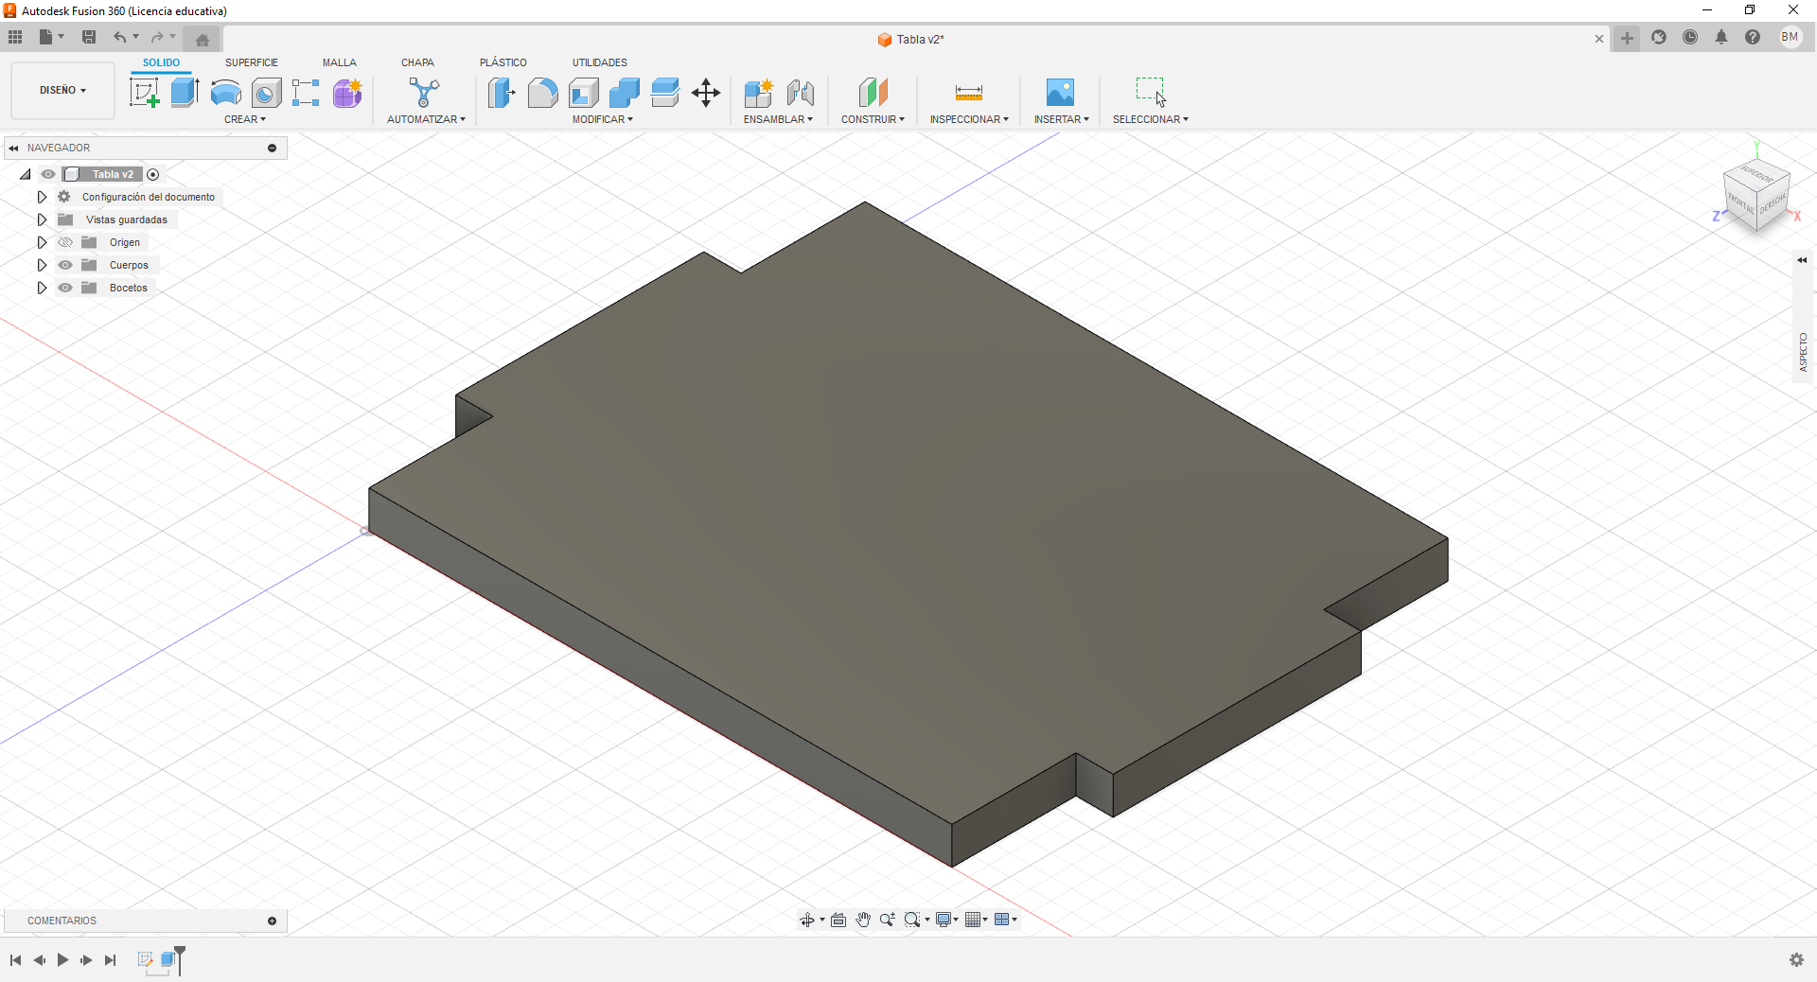Image resolution: width=1817 pixels, height=982 pixels.
Task: Click the sketch feature in timeline
Action: click(x=146, y=959)
